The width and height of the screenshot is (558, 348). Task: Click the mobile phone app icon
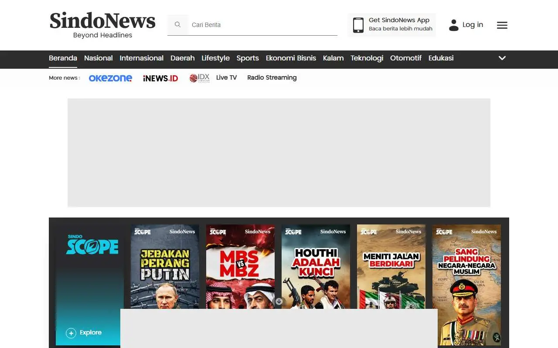tap(358, 25)
